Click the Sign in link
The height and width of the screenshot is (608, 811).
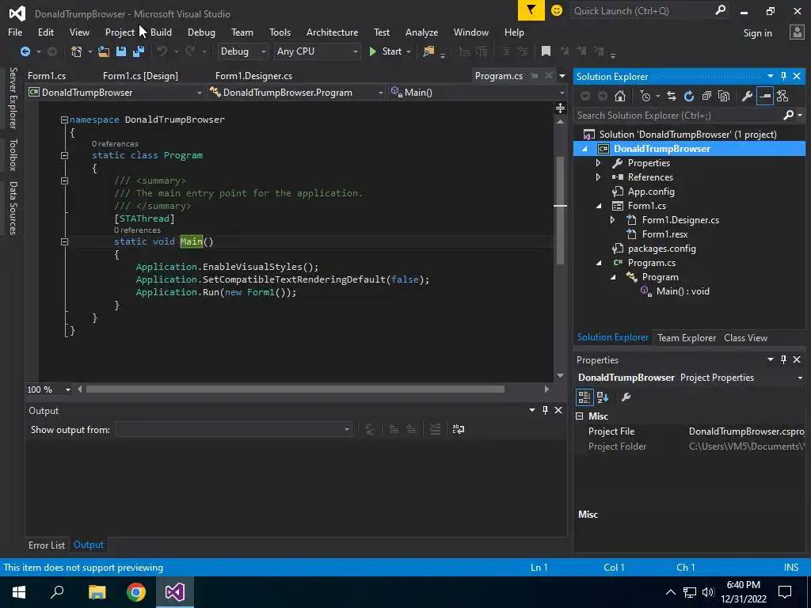[757, 33]
